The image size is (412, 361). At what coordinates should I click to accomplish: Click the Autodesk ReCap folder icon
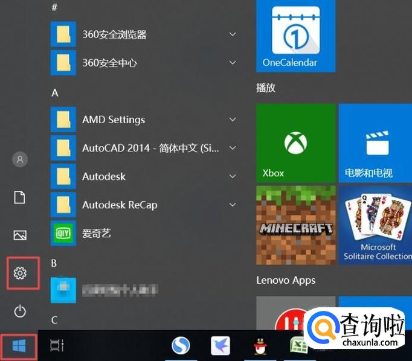click(x=63, y=205)
